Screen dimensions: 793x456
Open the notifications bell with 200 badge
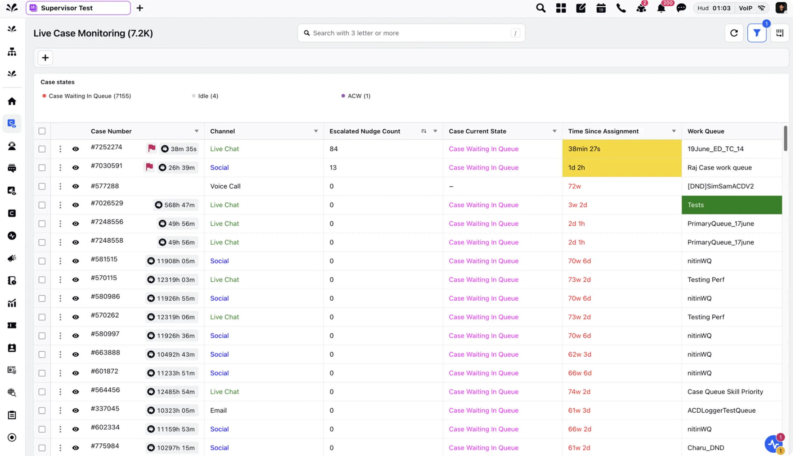[661, 8]
